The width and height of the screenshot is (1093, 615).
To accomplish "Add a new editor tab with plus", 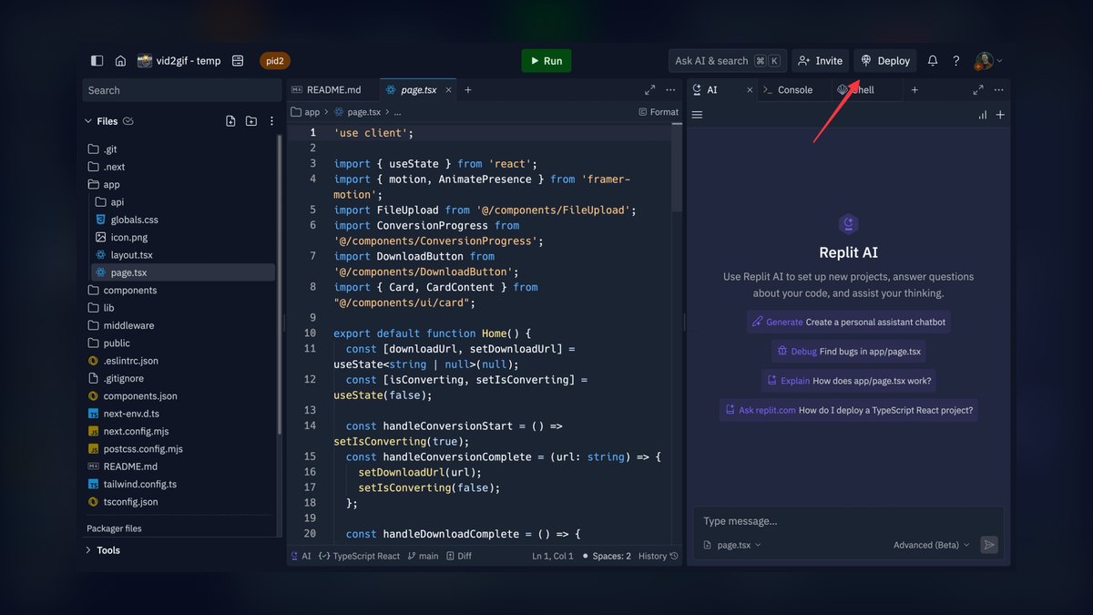I will (x=468, y=90).
